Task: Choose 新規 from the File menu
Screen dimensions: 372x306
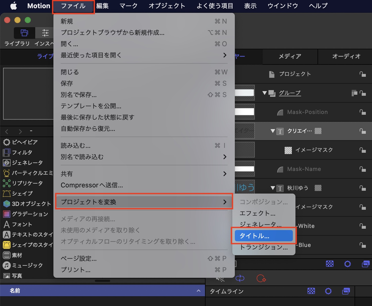Action: tap(144, 21)
